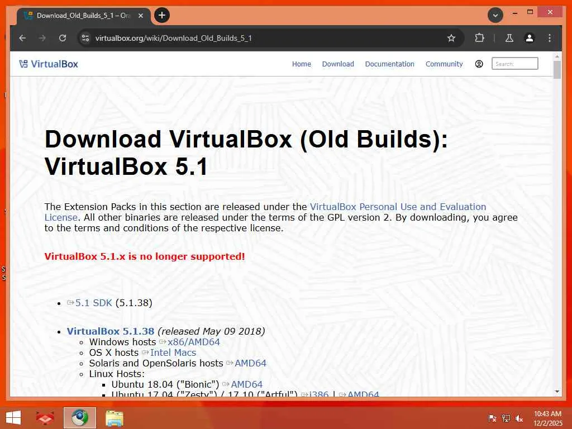Open the Extensions puzzle icon
This screenshot has height=429, width=572.
tap(479, 38)
